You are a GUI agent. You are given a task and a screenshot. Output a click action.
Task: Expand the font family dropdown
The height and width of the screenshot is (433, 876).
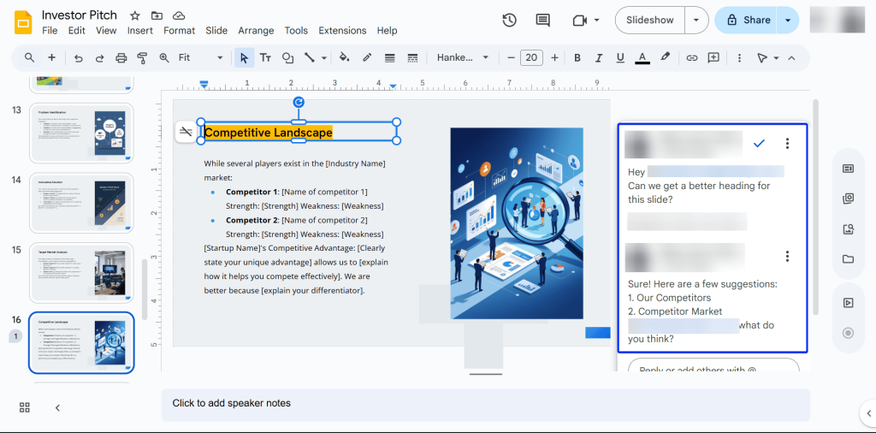[x=463, y=58]
